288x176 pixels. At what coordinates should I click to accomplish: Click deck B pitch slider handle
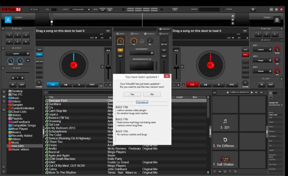176,68
